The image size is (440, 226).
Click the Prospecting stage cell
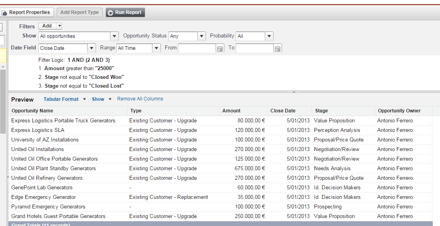pyautogui.click(x=328, y=206)
